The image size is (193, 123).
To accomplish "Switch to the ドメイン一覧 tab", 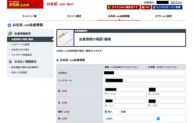I will click(29, 16).
